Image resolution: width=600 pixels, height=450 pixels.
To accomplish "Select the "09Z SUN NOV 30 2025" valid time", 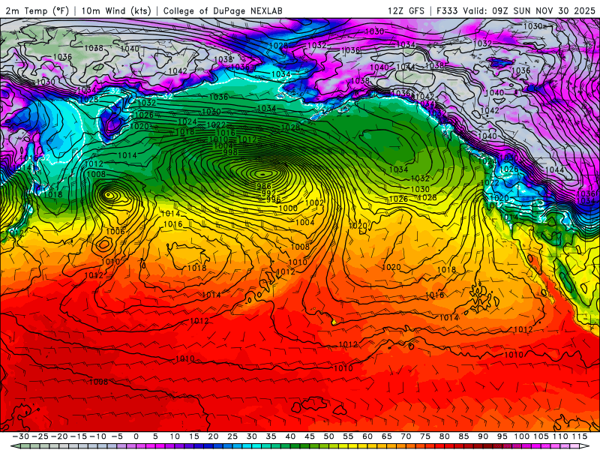I will (x=544, y=10).
